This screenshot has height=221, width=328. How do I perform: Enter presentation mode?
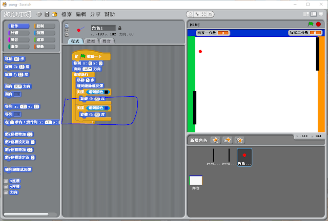tap(321, 14)
